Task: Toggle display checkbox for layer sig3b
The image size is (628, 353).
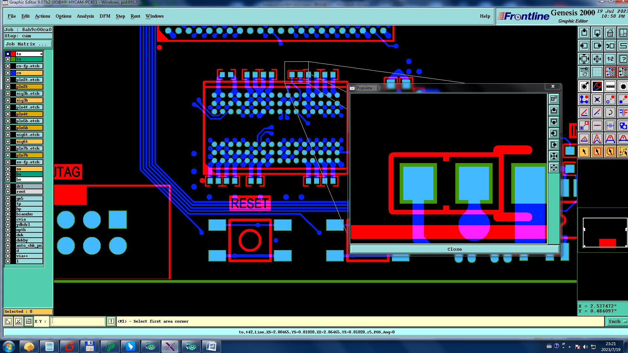Action: pyautogui.click(x=8, y=100)
